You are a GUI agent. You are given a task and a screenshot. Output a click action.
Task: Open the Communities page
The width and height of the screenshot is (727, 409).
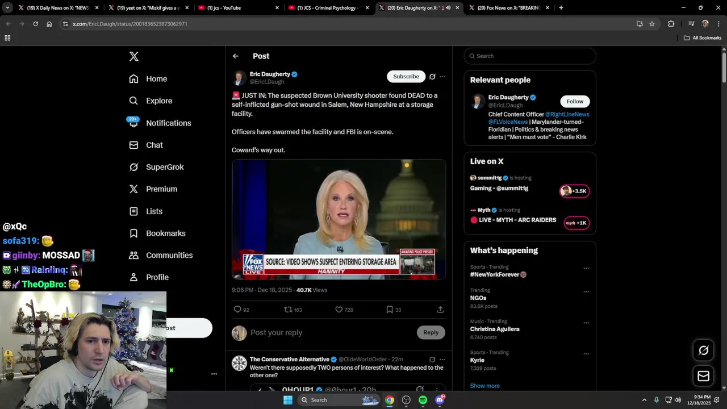tap(161, 255)
